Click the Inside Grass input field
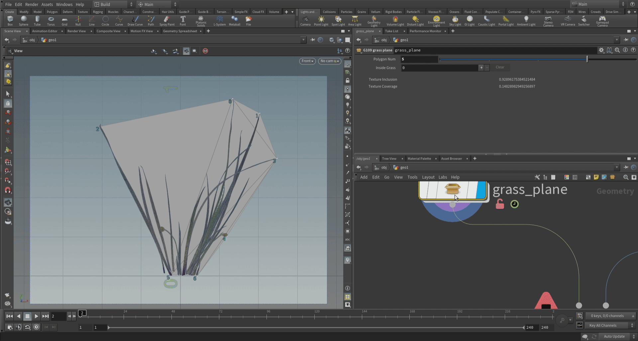 tap(439, 68)
